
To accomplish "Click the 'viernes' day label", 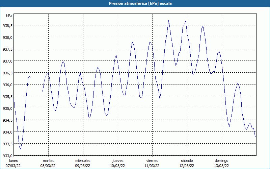I will click(x=152, y=161).
